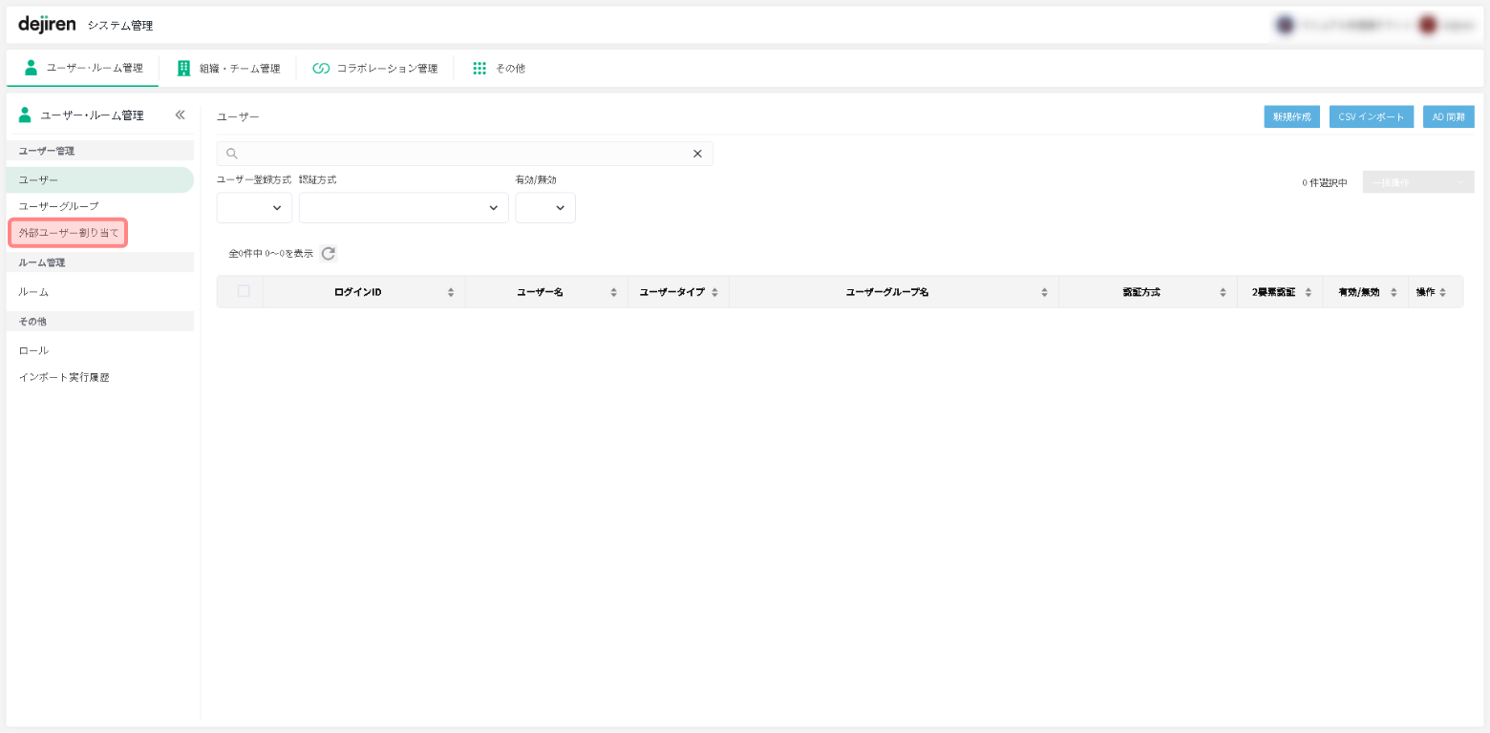Switch to 組織・チーム管理 tab
Viewport: 1490px width, 733px height.
coord(228,69)
